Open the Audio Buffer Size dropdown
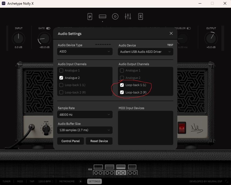This screenshot has height=185, width=231. coord(85,130)
